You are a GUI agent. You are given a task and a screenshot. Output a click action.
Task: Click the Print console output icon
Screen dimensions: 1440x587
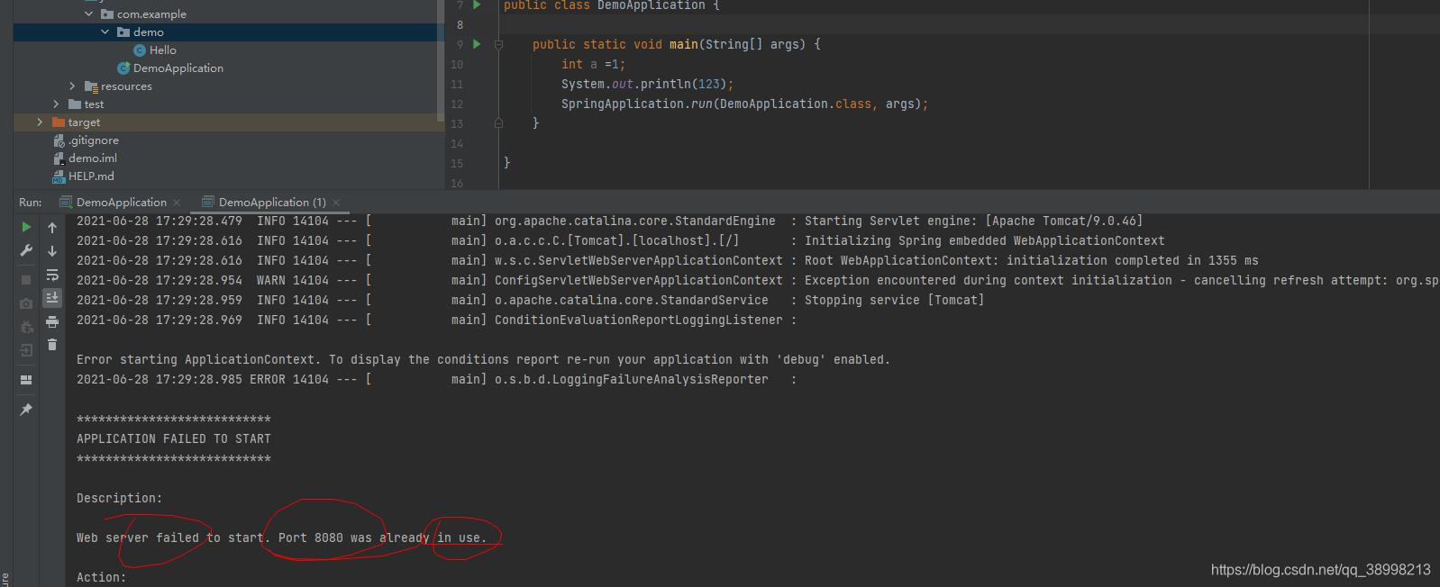(x=52, y=321)
